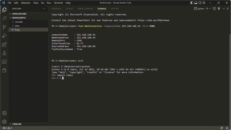Screen dimensions: 231x130
Task: Minimize the VS Code window
Action: [210, 3]
